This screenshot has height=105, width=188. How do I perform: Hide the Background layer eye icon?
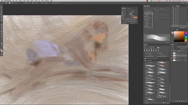[172, 60]
